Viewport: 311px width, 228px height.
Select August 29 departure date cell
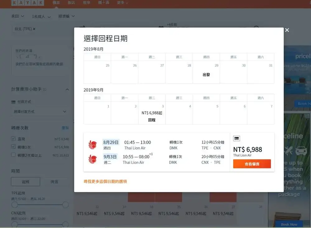(206, 72)
